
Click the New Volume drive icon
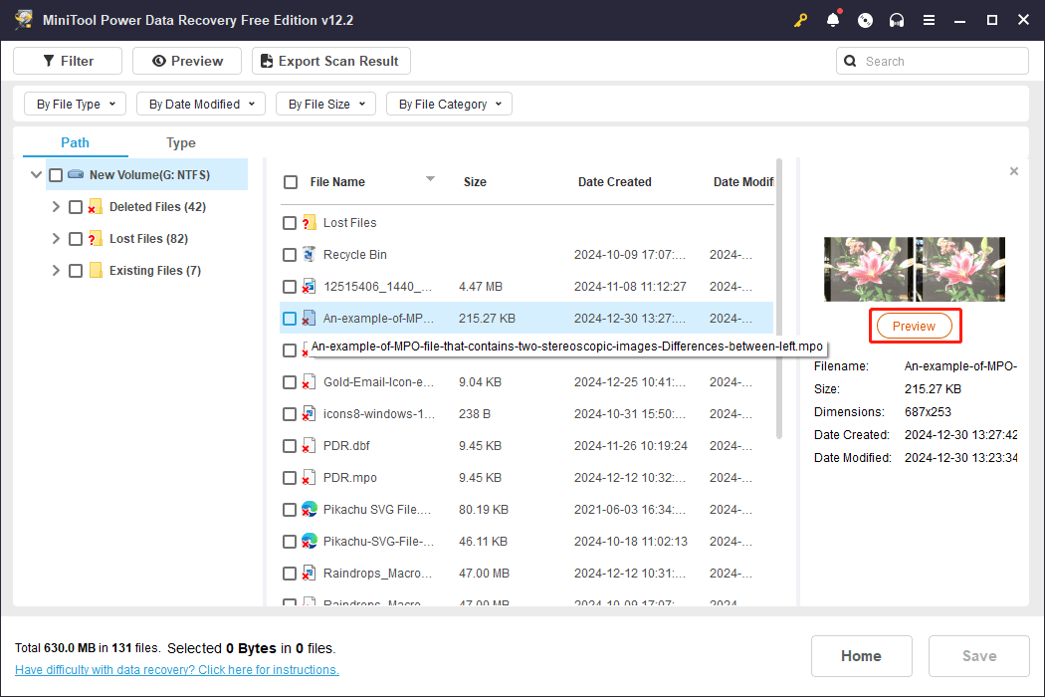click(76, 175)
